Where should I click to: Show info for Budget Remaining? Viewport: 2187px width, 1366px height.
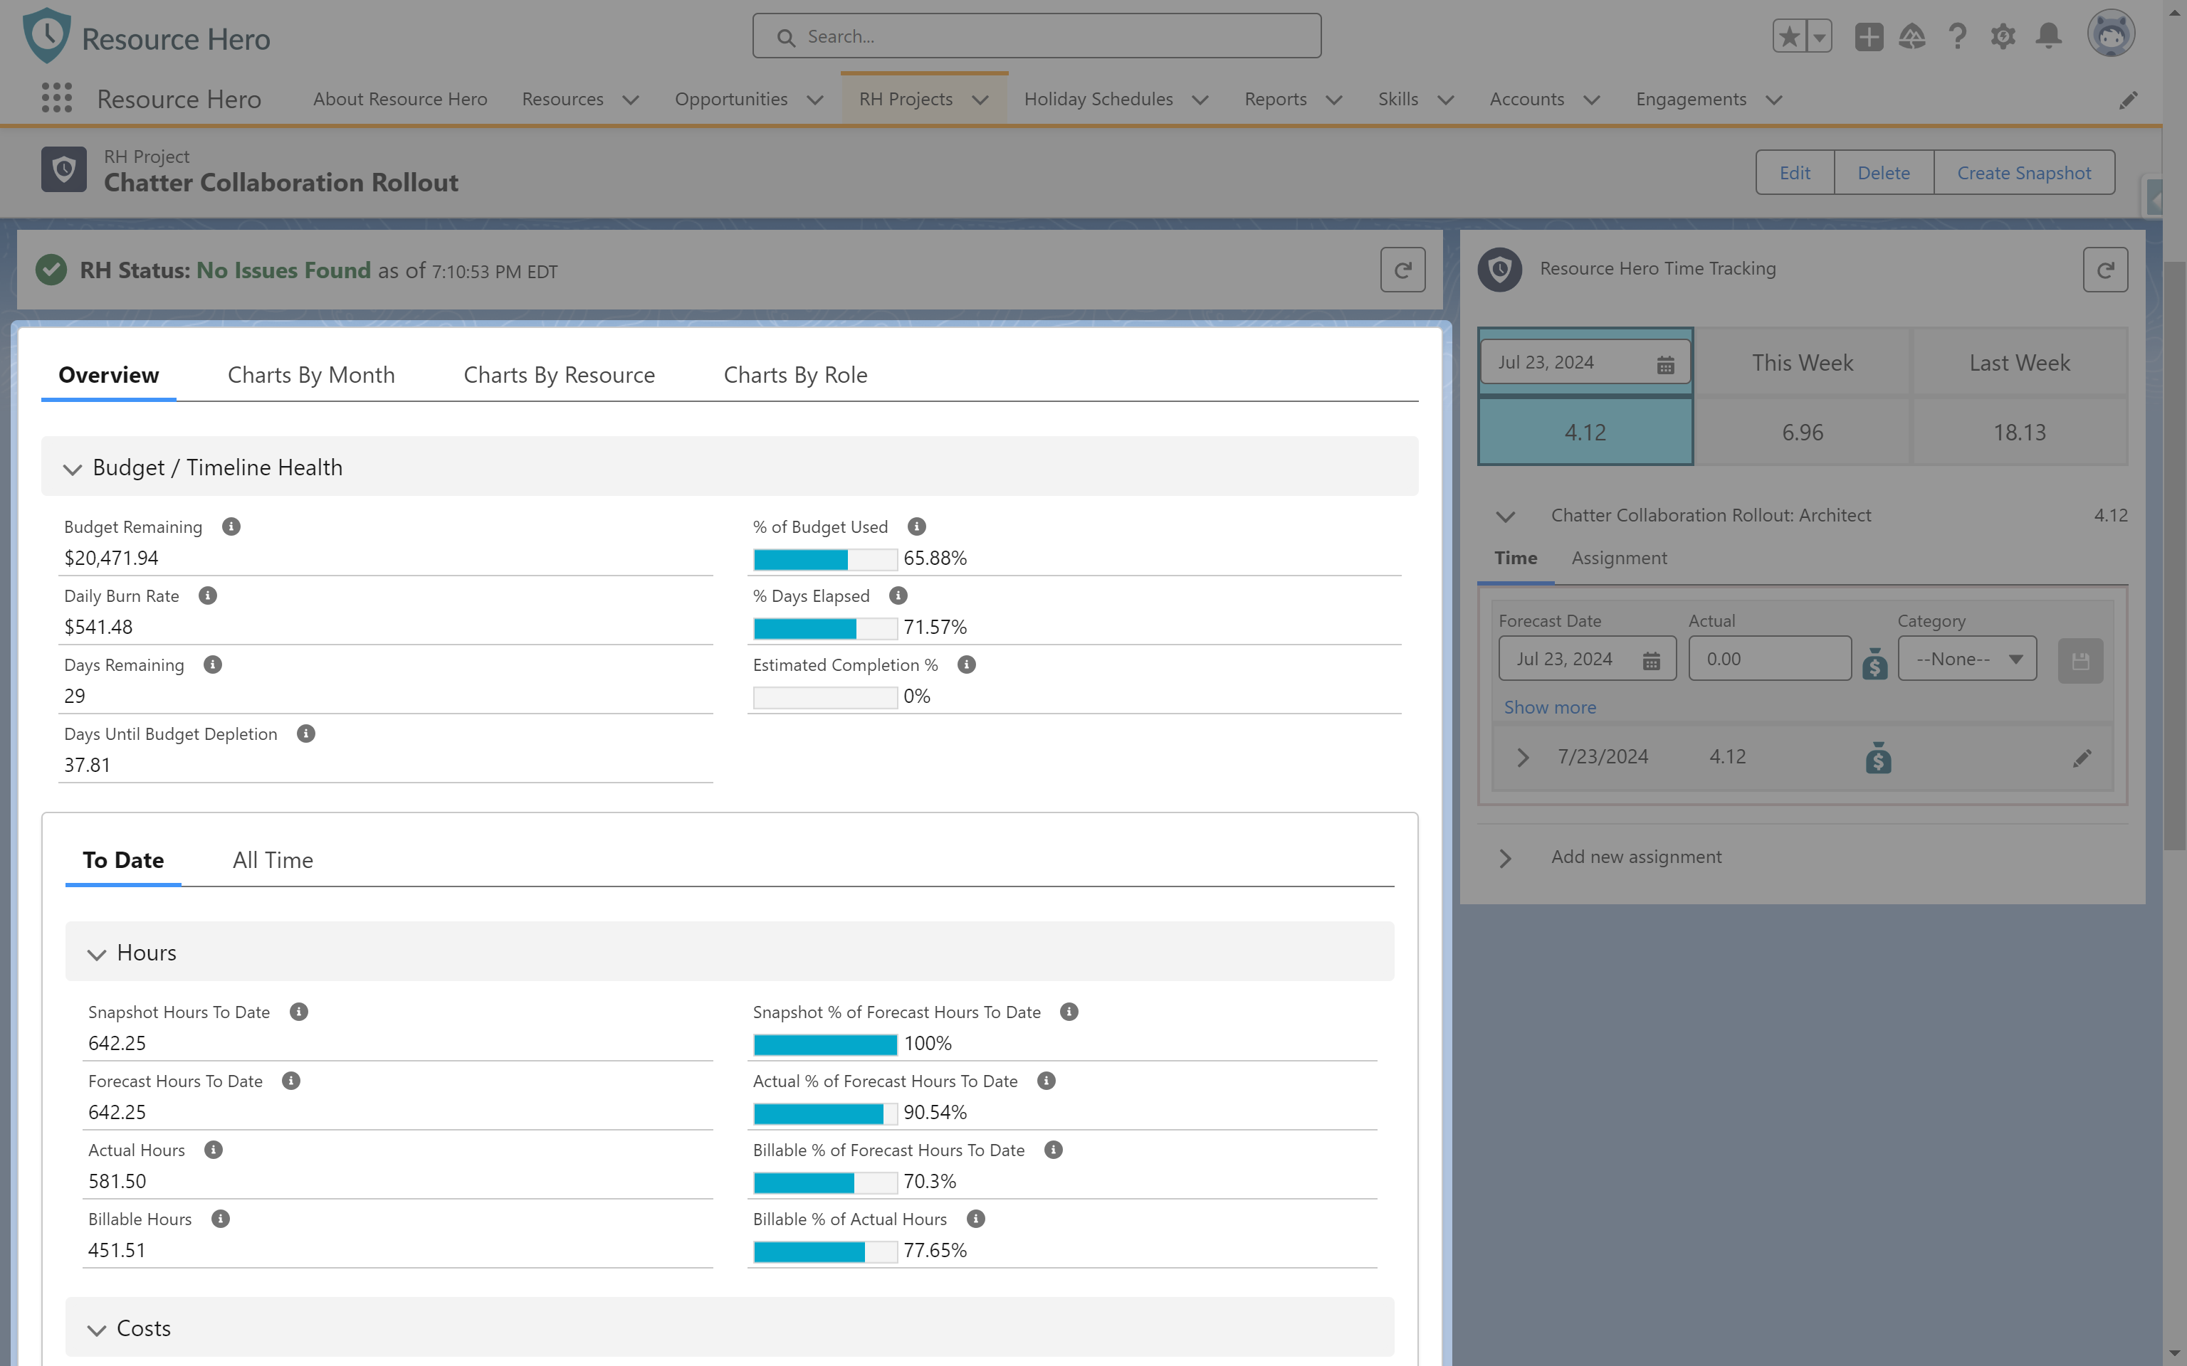(231, 526)
